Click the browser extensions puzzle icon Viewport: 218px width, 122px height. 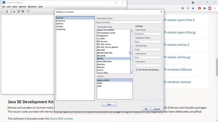204,8
